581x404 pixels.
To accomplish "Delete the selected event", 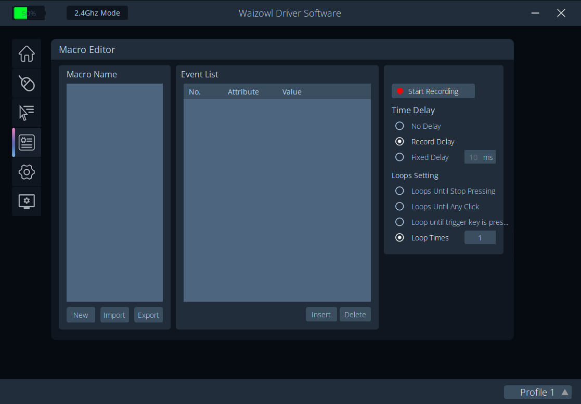I will coord(355,315).
